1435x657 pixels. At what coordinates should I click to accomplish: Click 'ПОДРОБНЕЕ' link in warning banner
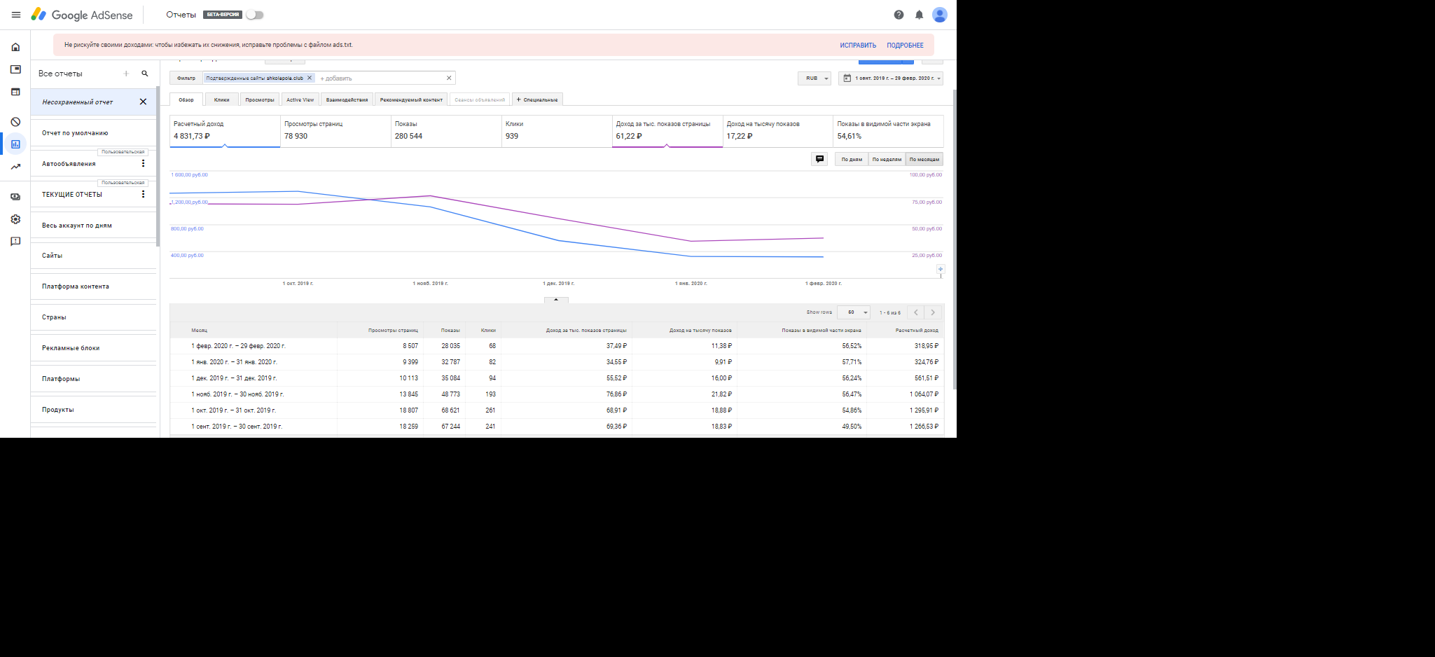point(905,46)
